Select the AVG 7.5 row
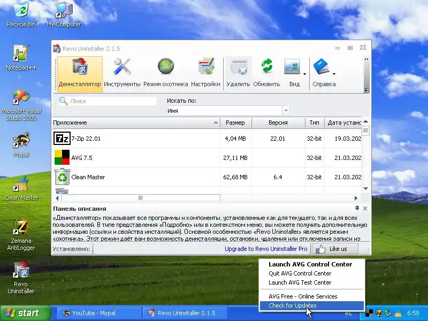 [x=207, y=158]
